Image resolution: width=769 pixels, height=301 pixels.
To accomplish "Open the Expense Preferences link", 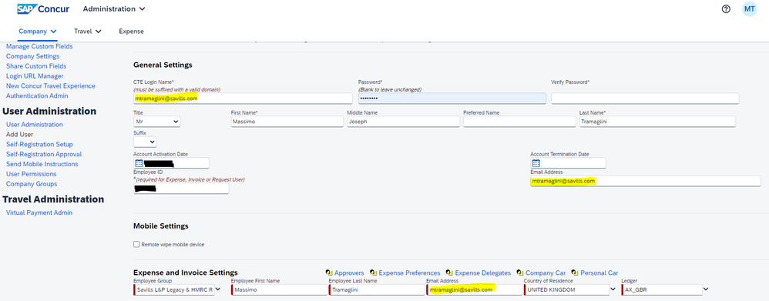I will tap(409, 273).
